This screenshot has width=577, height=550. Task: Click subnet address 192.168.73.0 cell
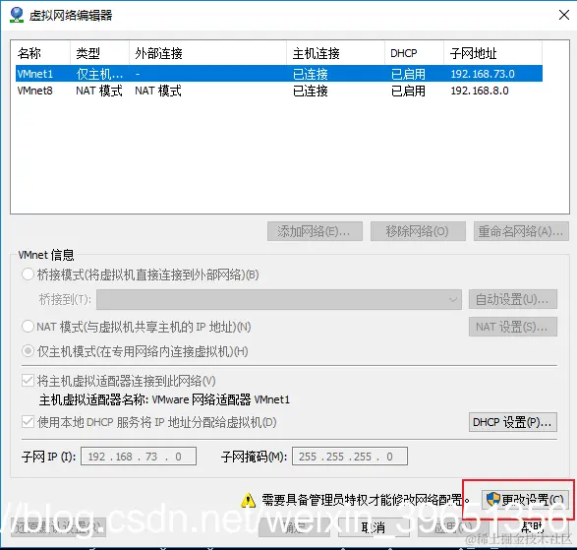pyautogui.click(x=483, y=74)
